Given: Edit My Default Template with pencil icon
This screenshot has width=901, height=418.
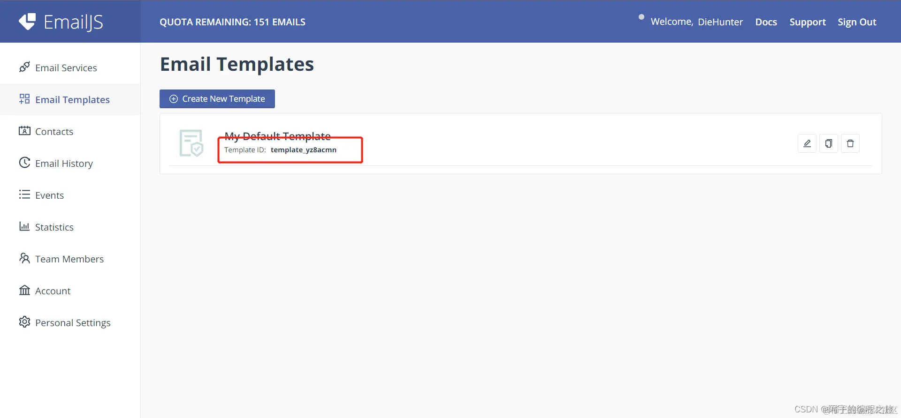Looking at the screenshot, I should coord(807,143).
